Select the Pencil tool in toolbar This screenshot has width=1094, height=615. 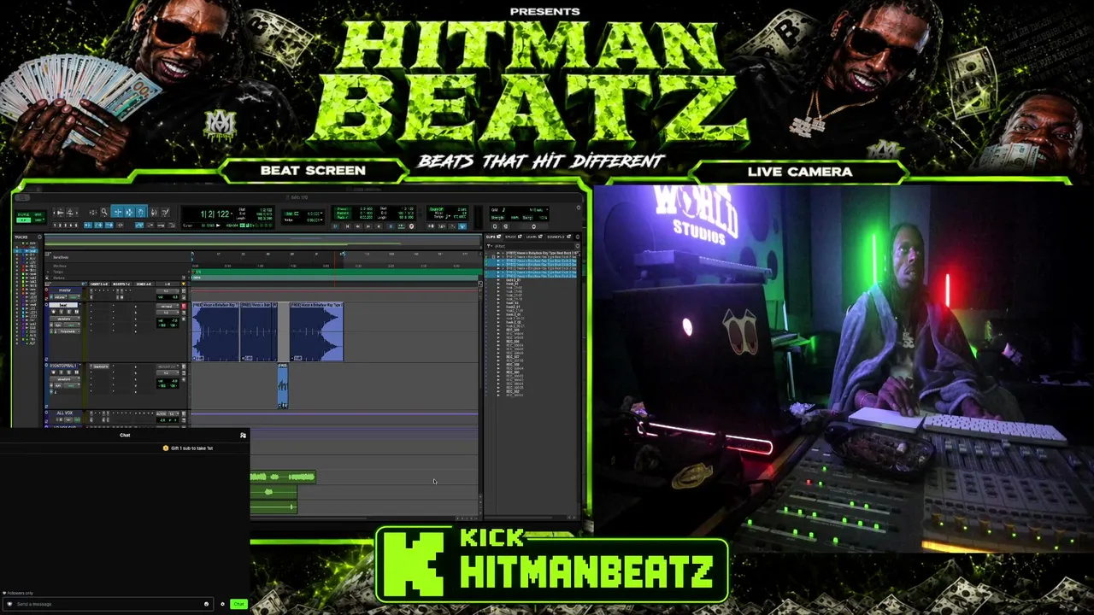click(x=166, y=212)
